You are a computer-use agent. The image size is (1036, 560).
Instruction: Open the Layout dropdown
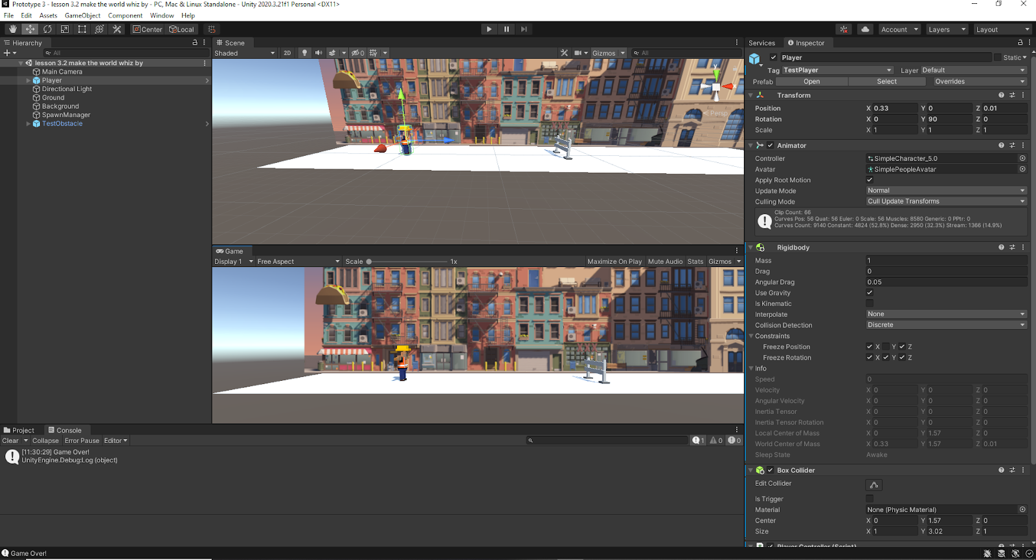pos(1002,29)
